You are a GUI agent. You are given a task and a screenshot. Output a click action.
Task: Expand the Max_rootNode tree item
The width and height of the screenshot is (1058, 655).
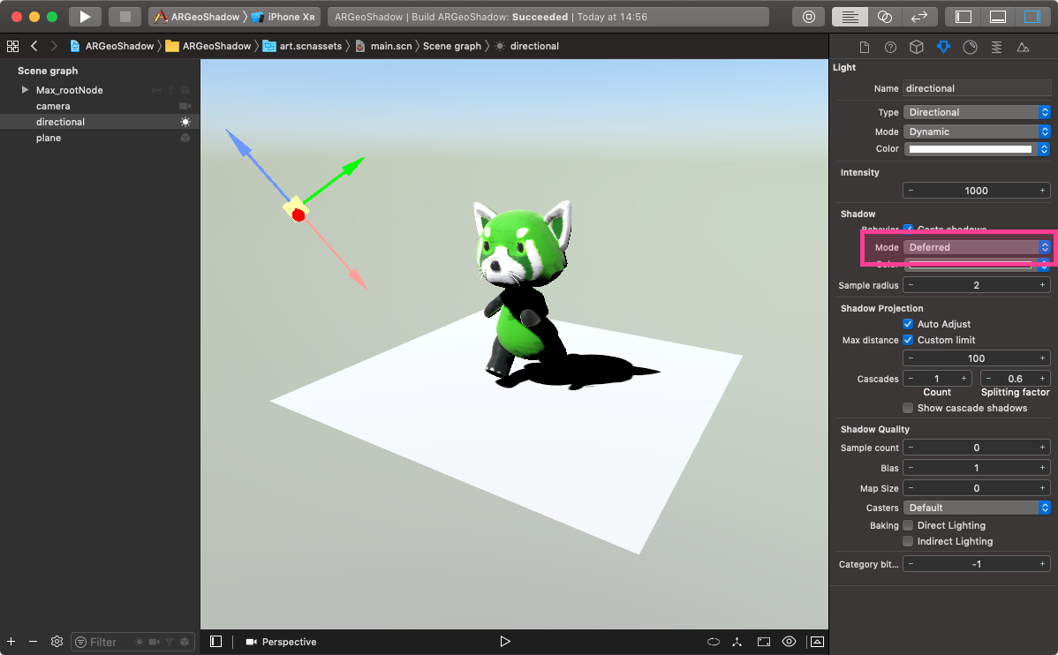pos(25,90)
